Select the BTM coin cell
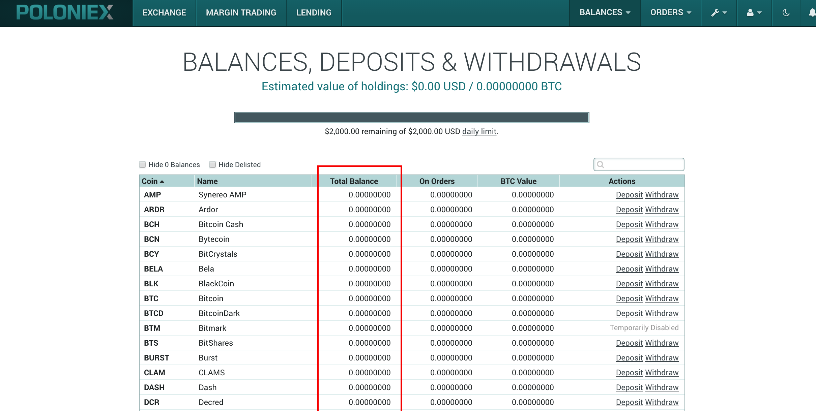The image size is (816, 411). click(x=152, y=328)
